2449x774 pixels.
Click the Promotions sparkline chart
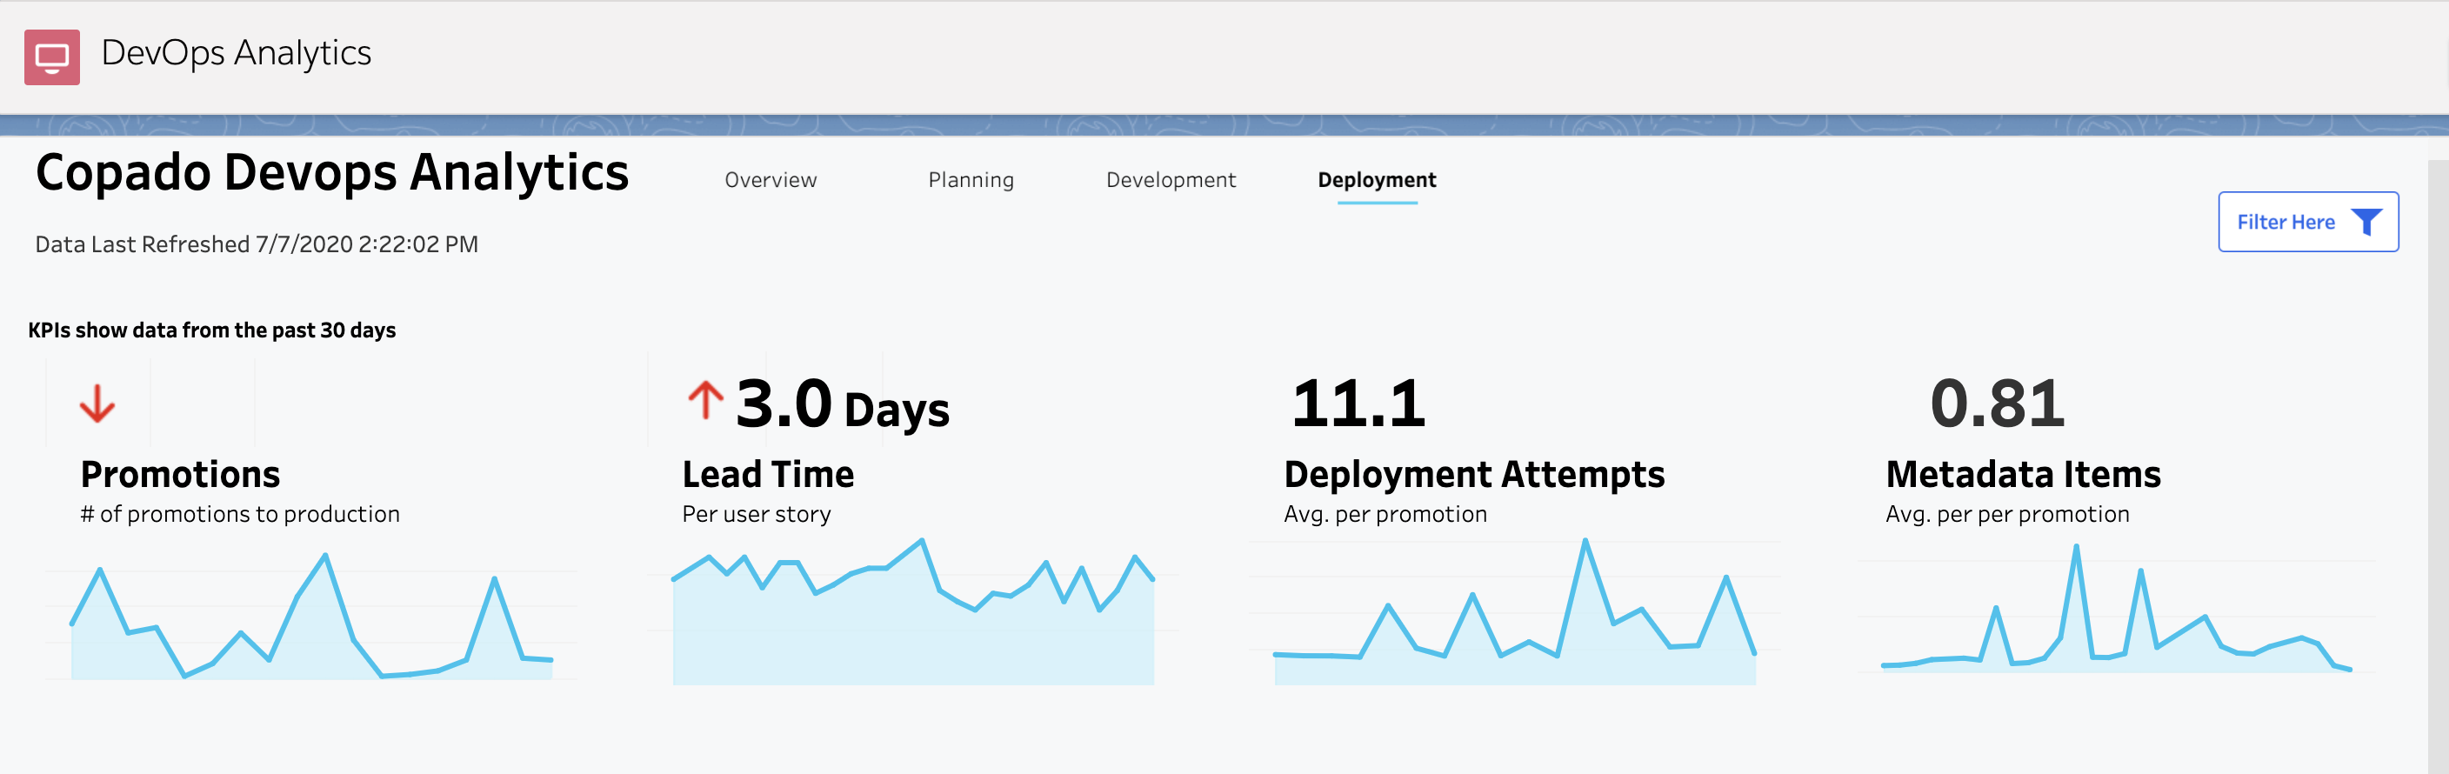(x=312, y=617)
